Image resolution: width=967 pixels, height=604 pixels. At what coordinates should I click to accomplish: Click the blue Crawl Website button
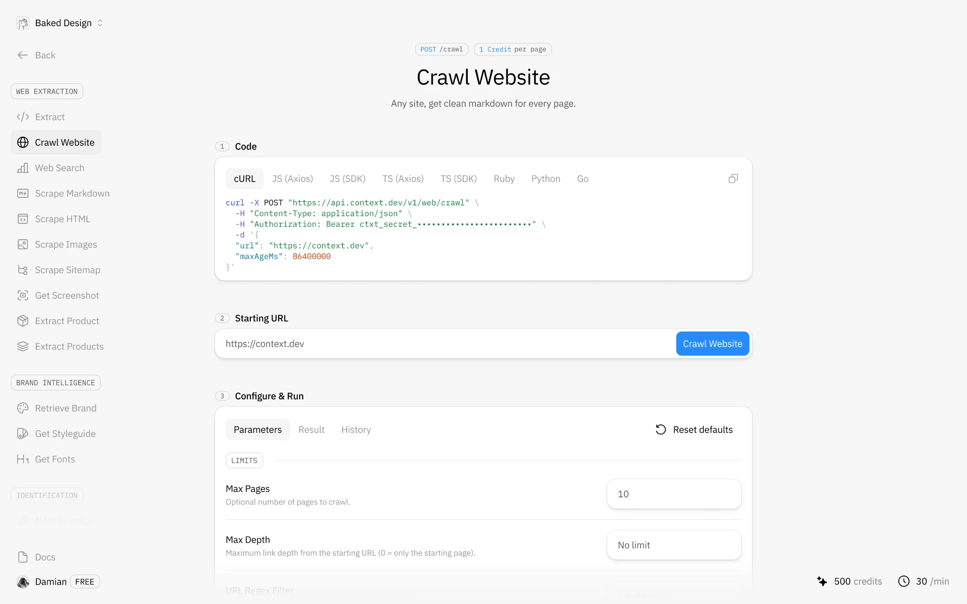point(712,343)
